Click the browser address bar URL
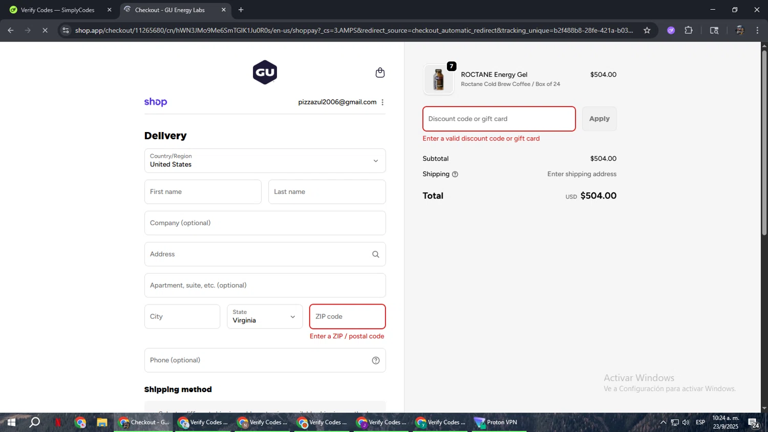Viewport: 768px width, 432px height. [353, 31]
